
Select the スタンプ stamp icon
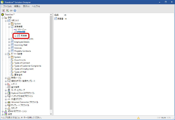(9, 108)
